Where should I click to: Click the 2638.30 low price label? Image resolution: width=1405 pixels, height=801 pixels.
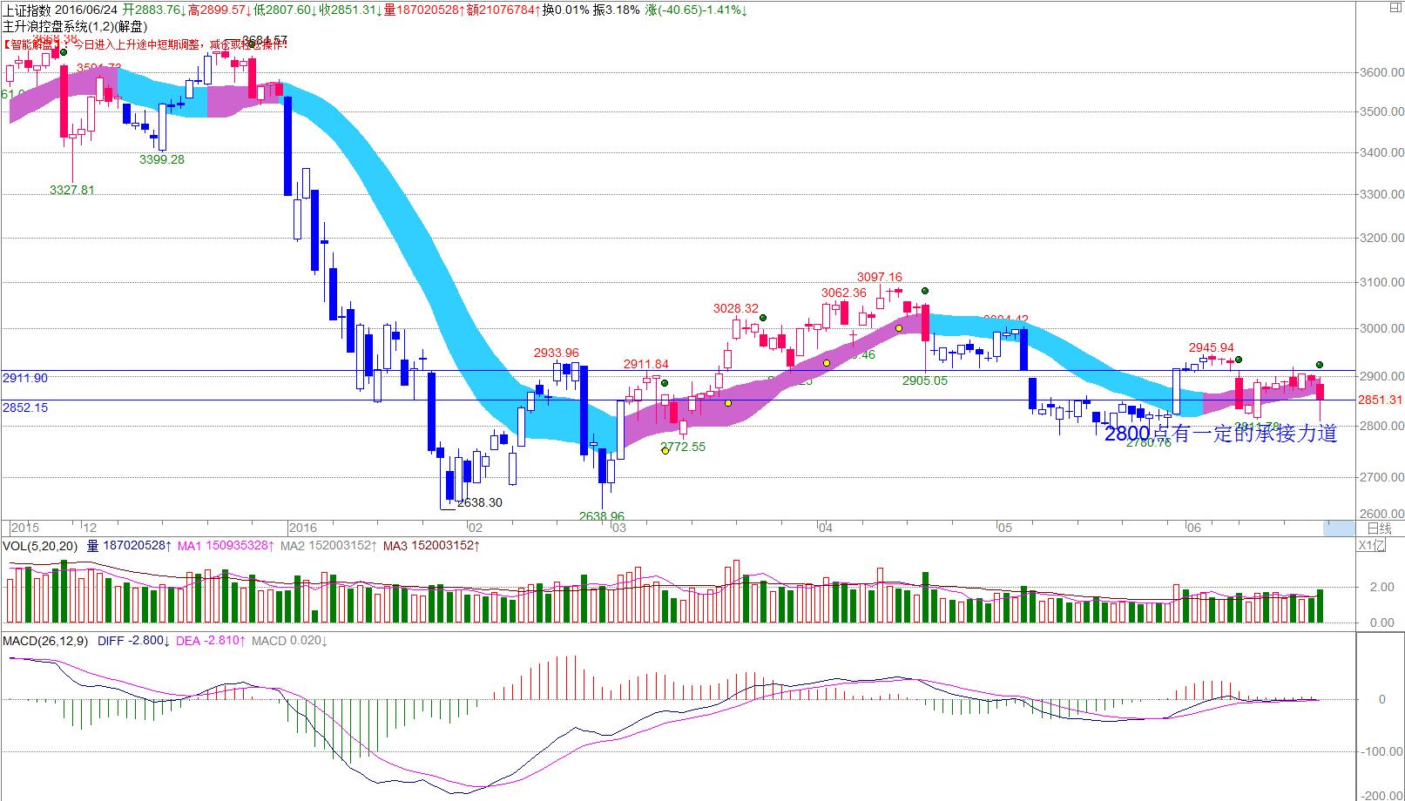click(x=480, y=503)
